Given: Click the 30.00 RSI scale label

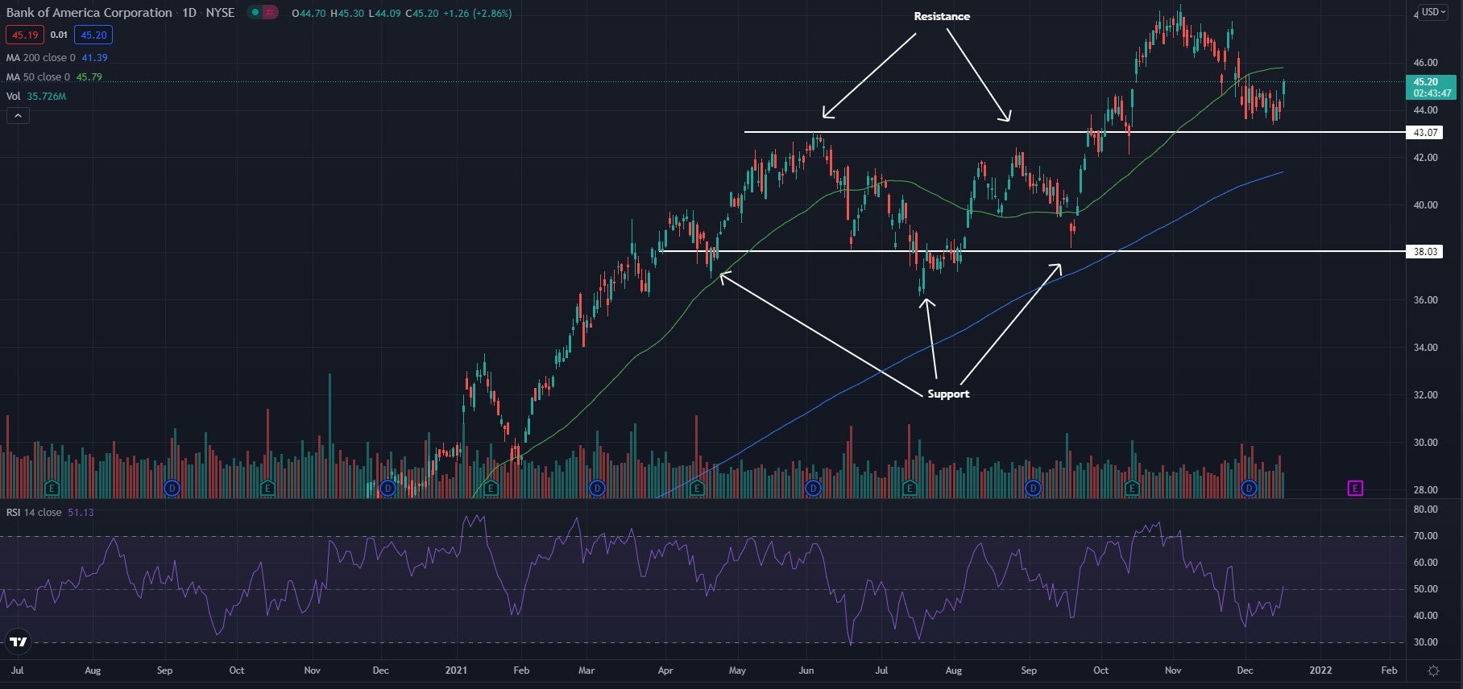Looking at the screenshot, I should [1425, 642].
